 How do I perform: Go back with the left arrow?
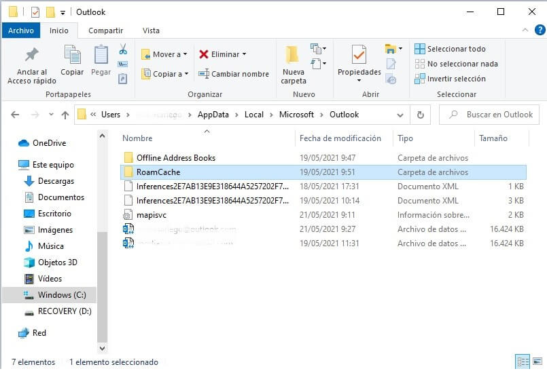[x=15, y=115]
